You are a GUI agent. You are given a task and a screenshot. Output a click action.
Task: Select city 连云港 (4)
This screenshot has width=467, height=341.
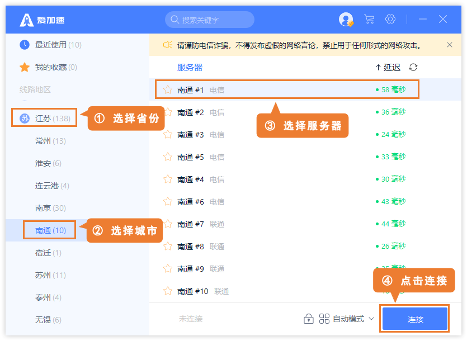52,186
